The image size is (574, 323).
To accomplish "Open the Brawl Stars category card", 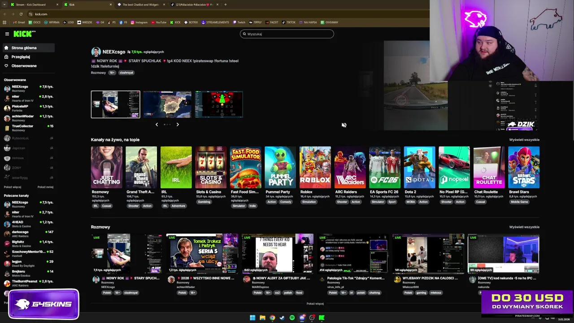I will (x=524, y=167).
